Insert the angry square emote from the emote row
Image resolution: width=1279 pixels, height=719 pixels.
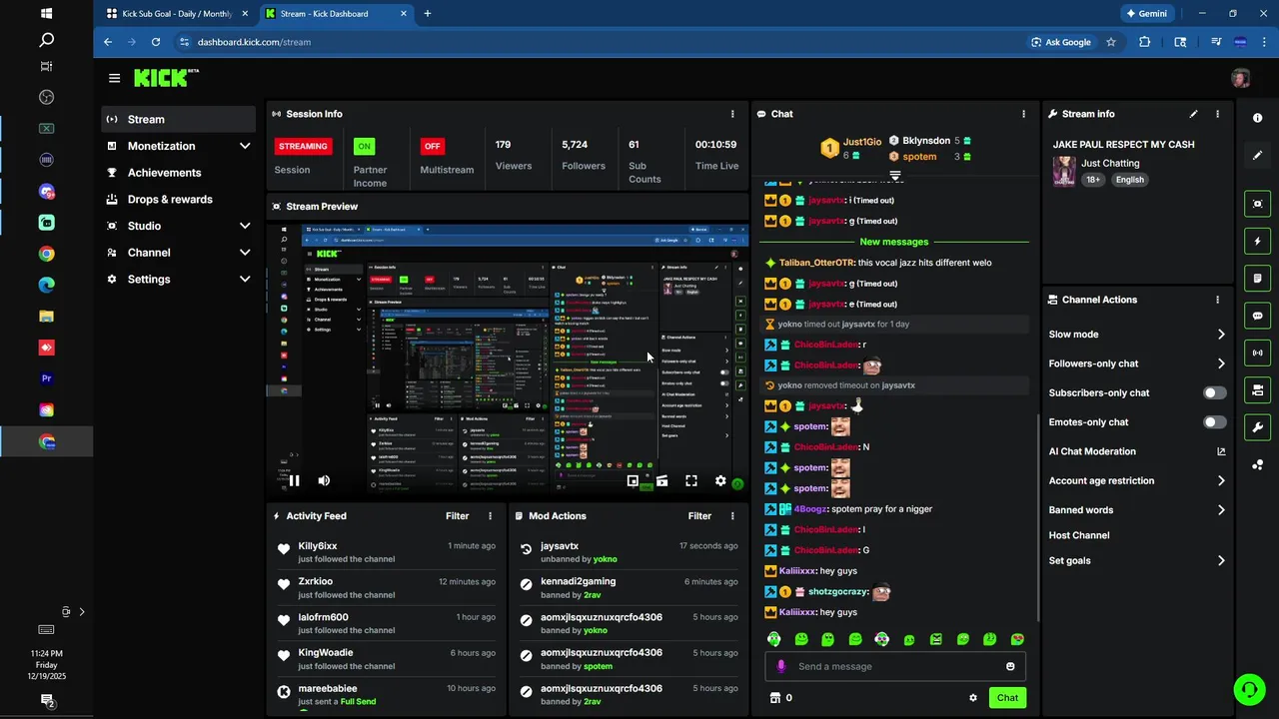[935, 639]
